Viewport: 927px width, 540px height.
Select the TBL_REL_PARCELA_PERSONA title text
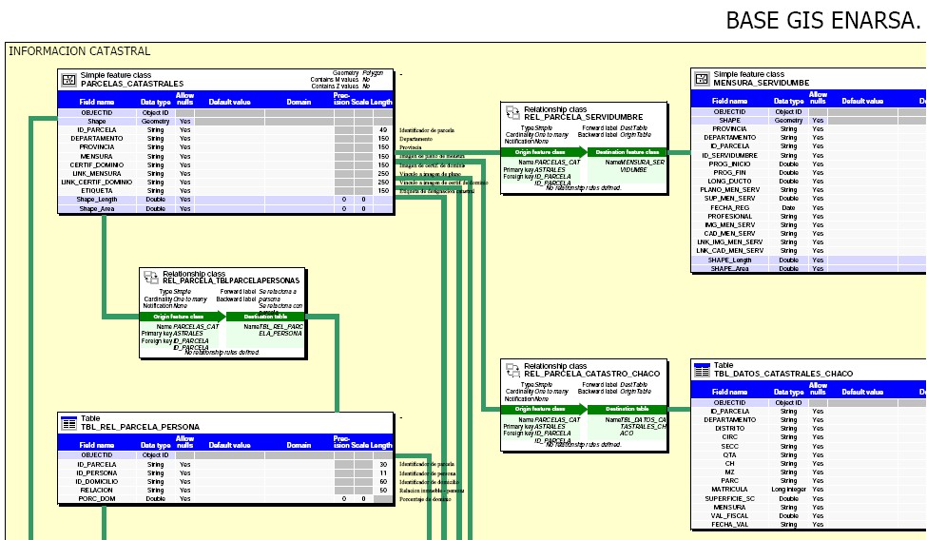140,427
